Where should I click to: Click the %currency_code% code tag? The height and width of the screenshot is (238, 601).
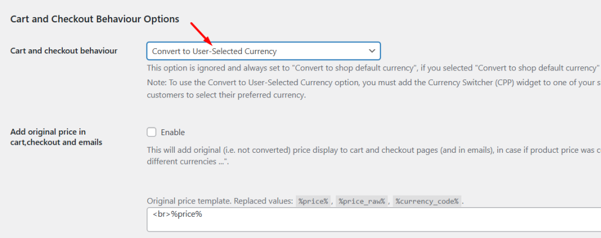click(427, 201)
